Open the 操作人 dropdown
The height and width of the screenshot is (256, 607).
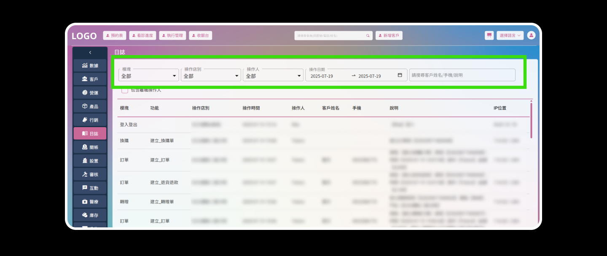[x=273, y=76]
